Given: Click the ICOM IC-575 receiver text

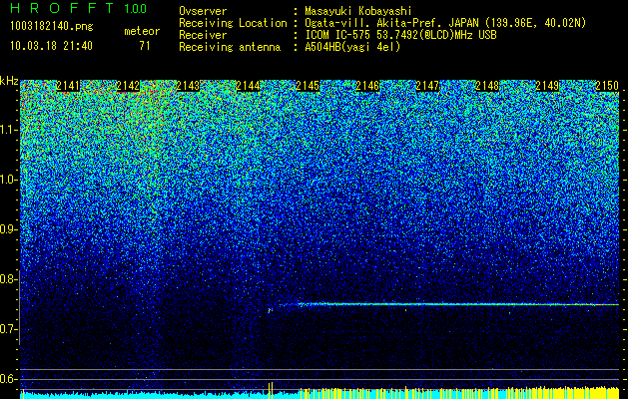Looking at the screenshot, I should click(x=400, y=35).
